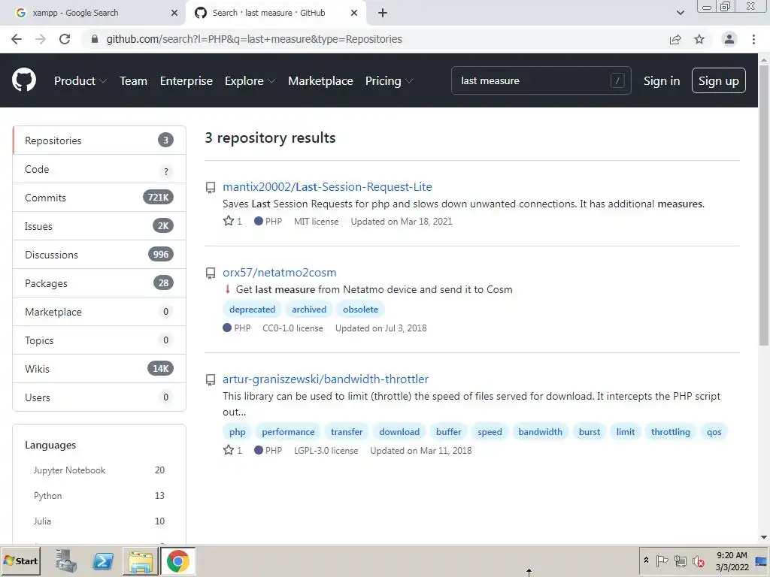The width and height of the screenshot is (770, 577).
Task: Select Topics filter in sidebar
Action: coord(99,340)
